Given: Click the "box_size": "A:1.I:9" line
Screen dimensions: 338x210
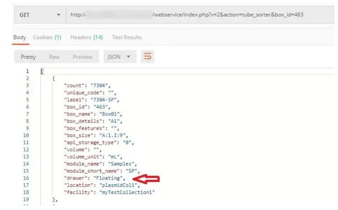Looking at the screenshot, I should (x=96, y=135).
